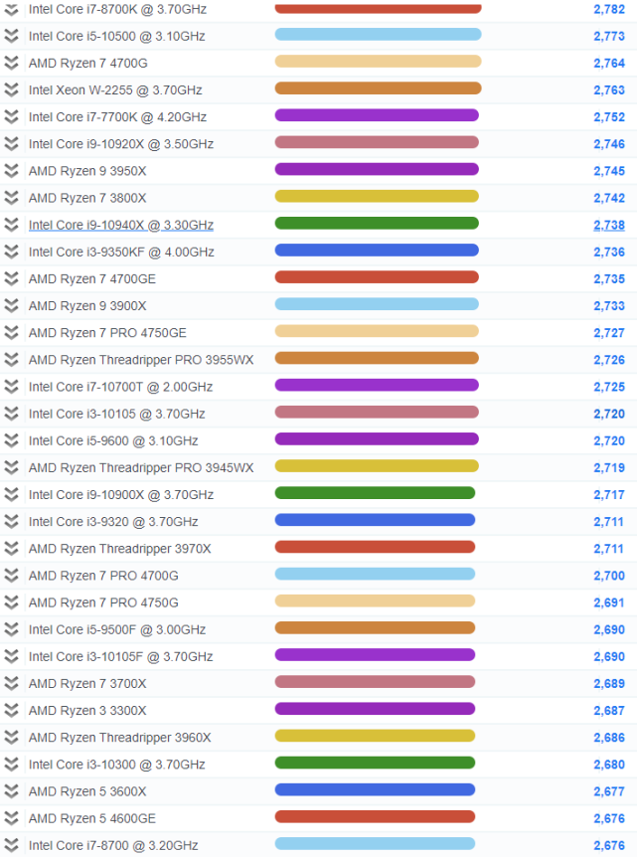Expand the Intel Xeon W-2255 row chevron
This screenshot has width=637, height=857.
coord(12,89)
